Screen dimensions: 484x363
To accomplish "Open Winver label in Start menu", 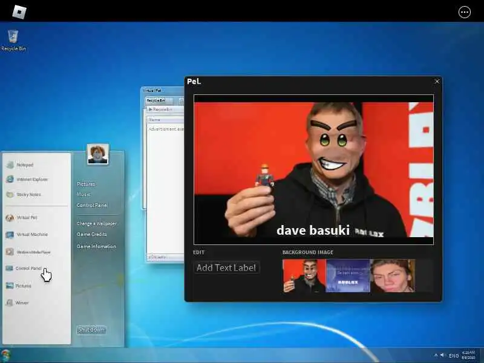I will 22,303.
